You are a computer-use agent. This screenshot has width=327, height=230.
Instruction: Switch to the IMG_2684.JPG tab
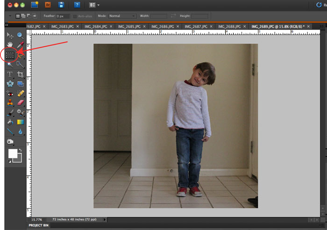(96, 27)
